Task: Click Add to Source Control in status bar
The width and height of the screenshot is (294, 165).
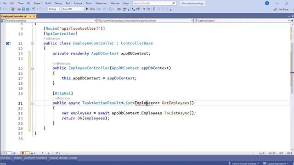Action: coord(243,164)
